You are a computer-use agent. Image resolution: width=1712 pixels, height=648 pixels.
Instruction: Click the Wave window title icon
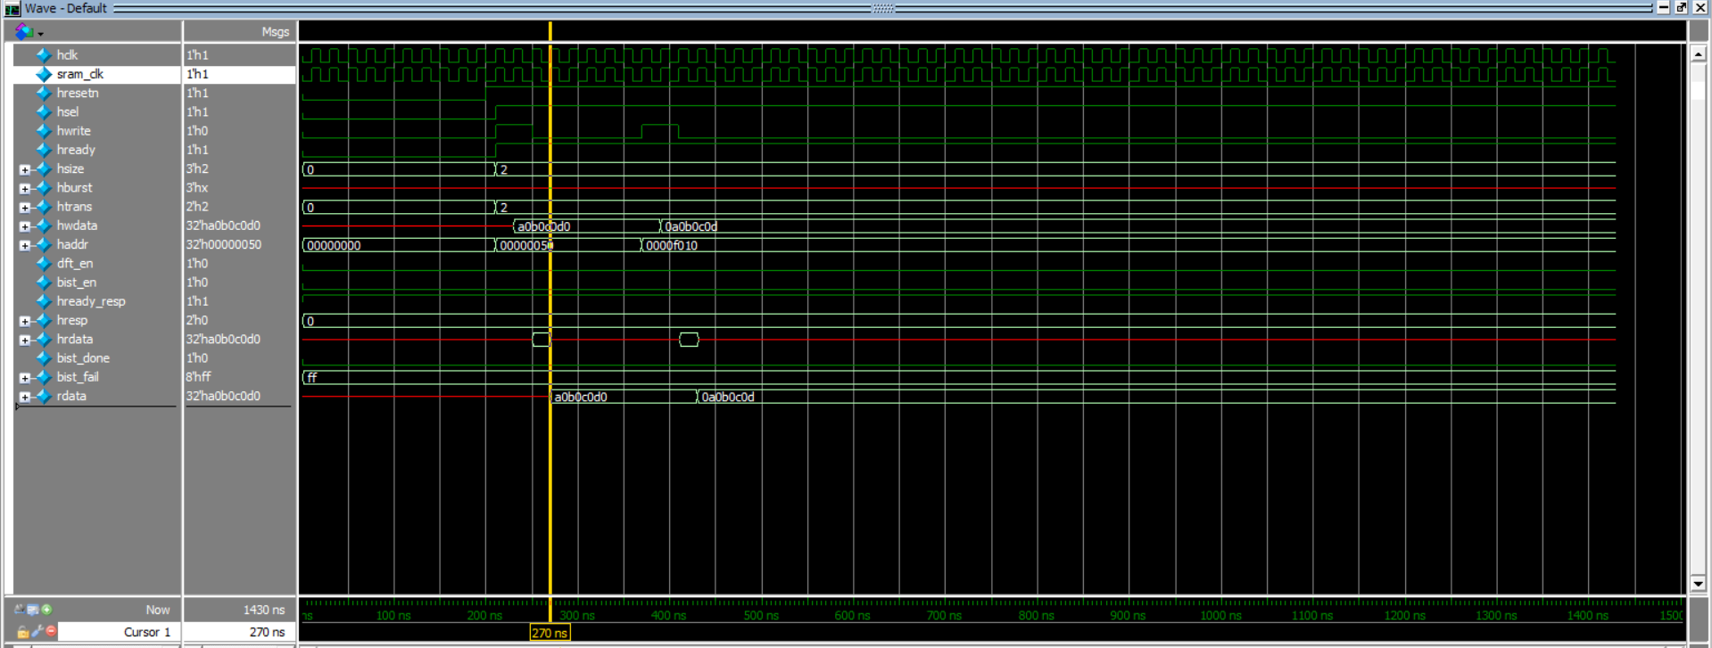[x=12, y=8]
